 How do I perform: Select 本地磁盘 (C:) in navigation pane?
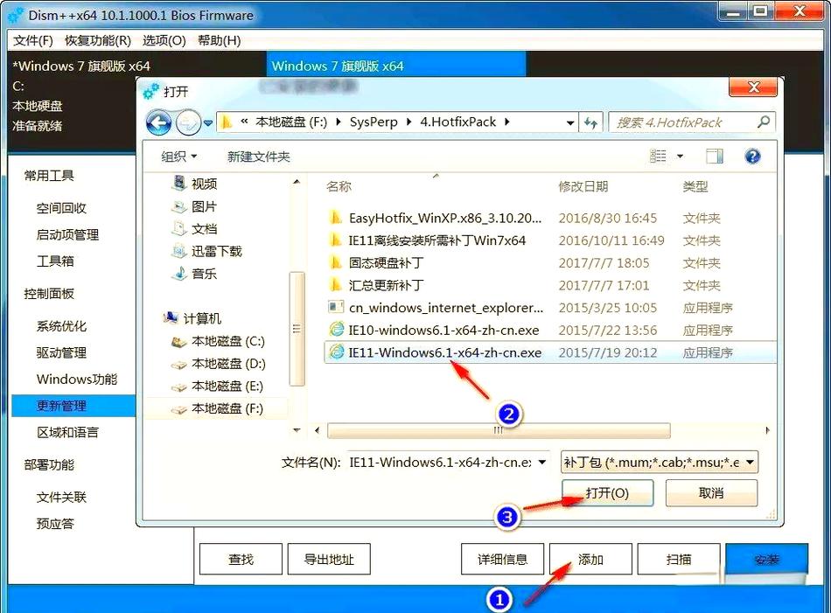click(219, 341)
